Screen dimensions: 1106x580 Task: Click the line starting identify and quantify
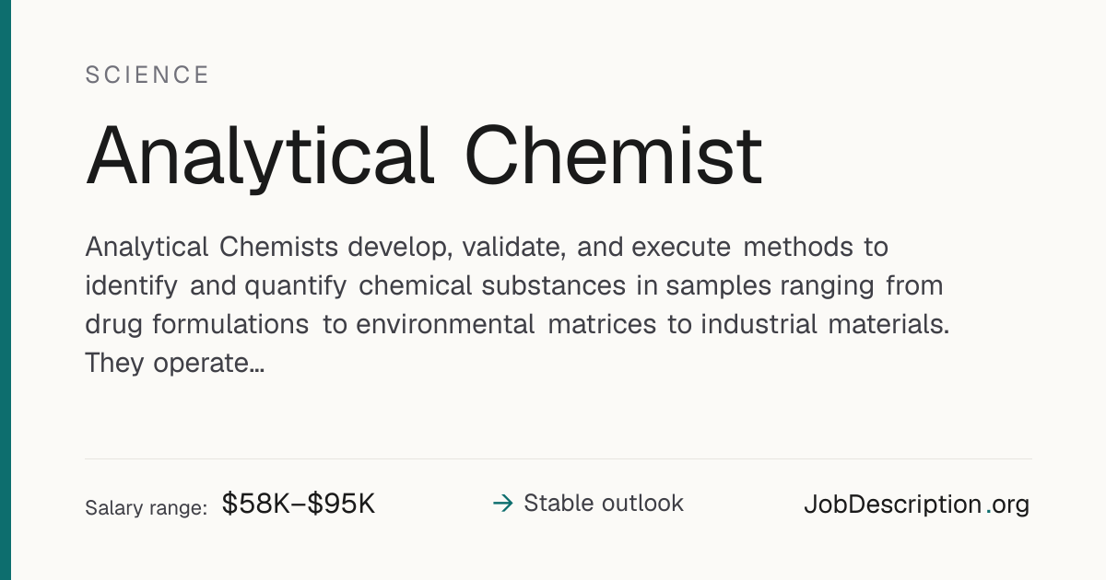pyautogui.click(x=514, y=286)
